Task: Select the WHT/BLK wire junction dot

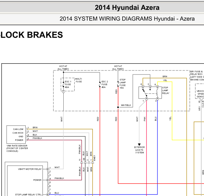Action: (x=118, y=107)
